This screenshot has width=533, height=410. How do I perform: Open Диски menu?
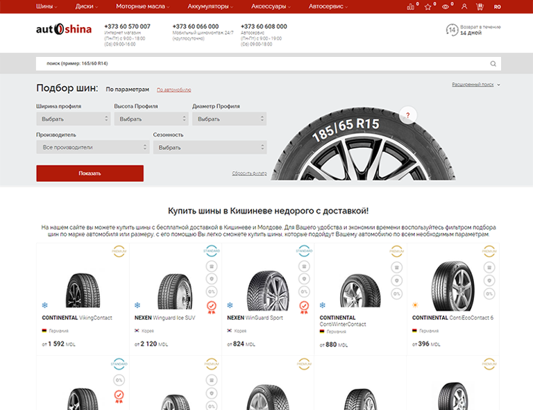point(87,6)
